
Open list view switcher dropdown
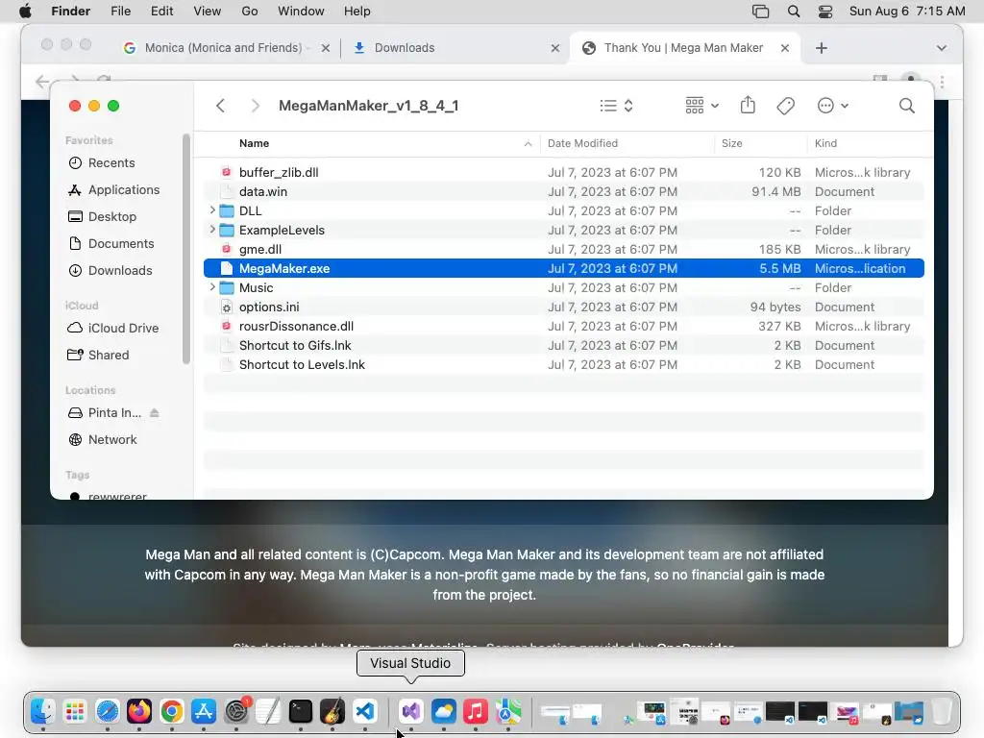(x=616, y=106)
